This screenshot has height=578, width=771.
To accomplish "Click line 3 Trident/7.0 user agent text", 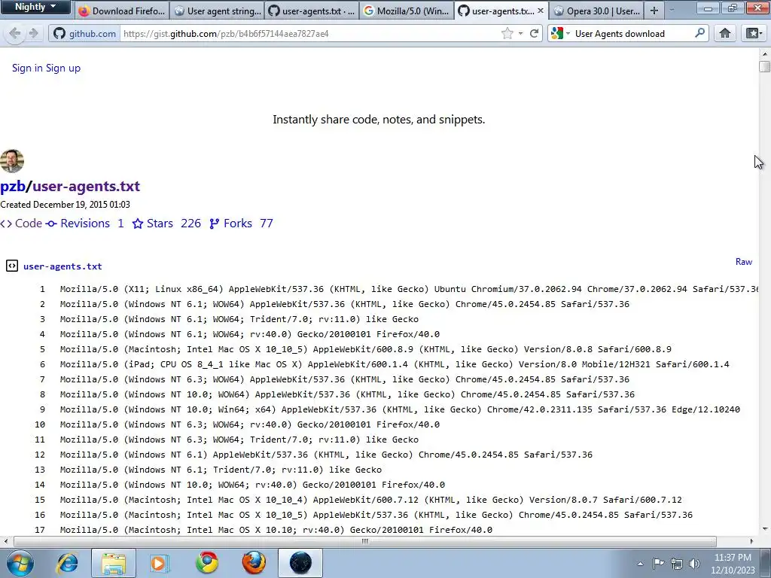I will (x=239, y=319).
